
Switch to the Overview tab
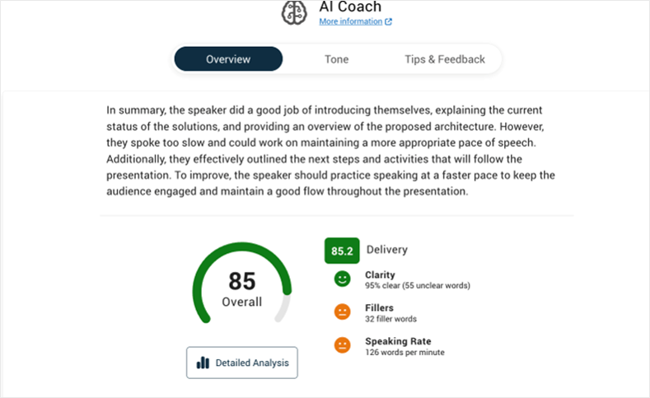tap(228, 59)
